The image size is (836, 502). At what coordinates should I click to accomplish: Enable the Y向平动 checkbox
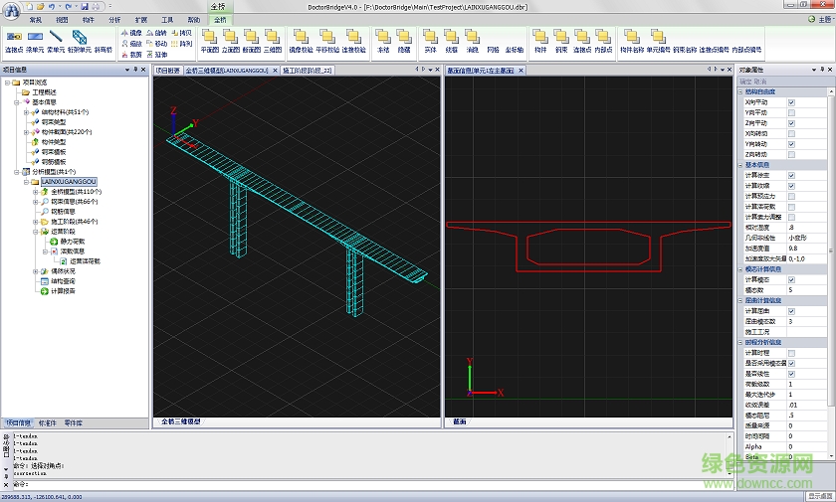click(791, 112)
